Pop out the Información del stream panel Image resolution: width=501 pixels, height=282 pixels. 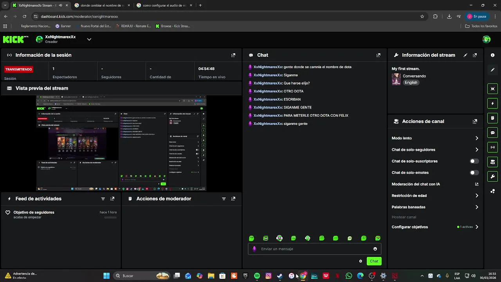[475, 55]
